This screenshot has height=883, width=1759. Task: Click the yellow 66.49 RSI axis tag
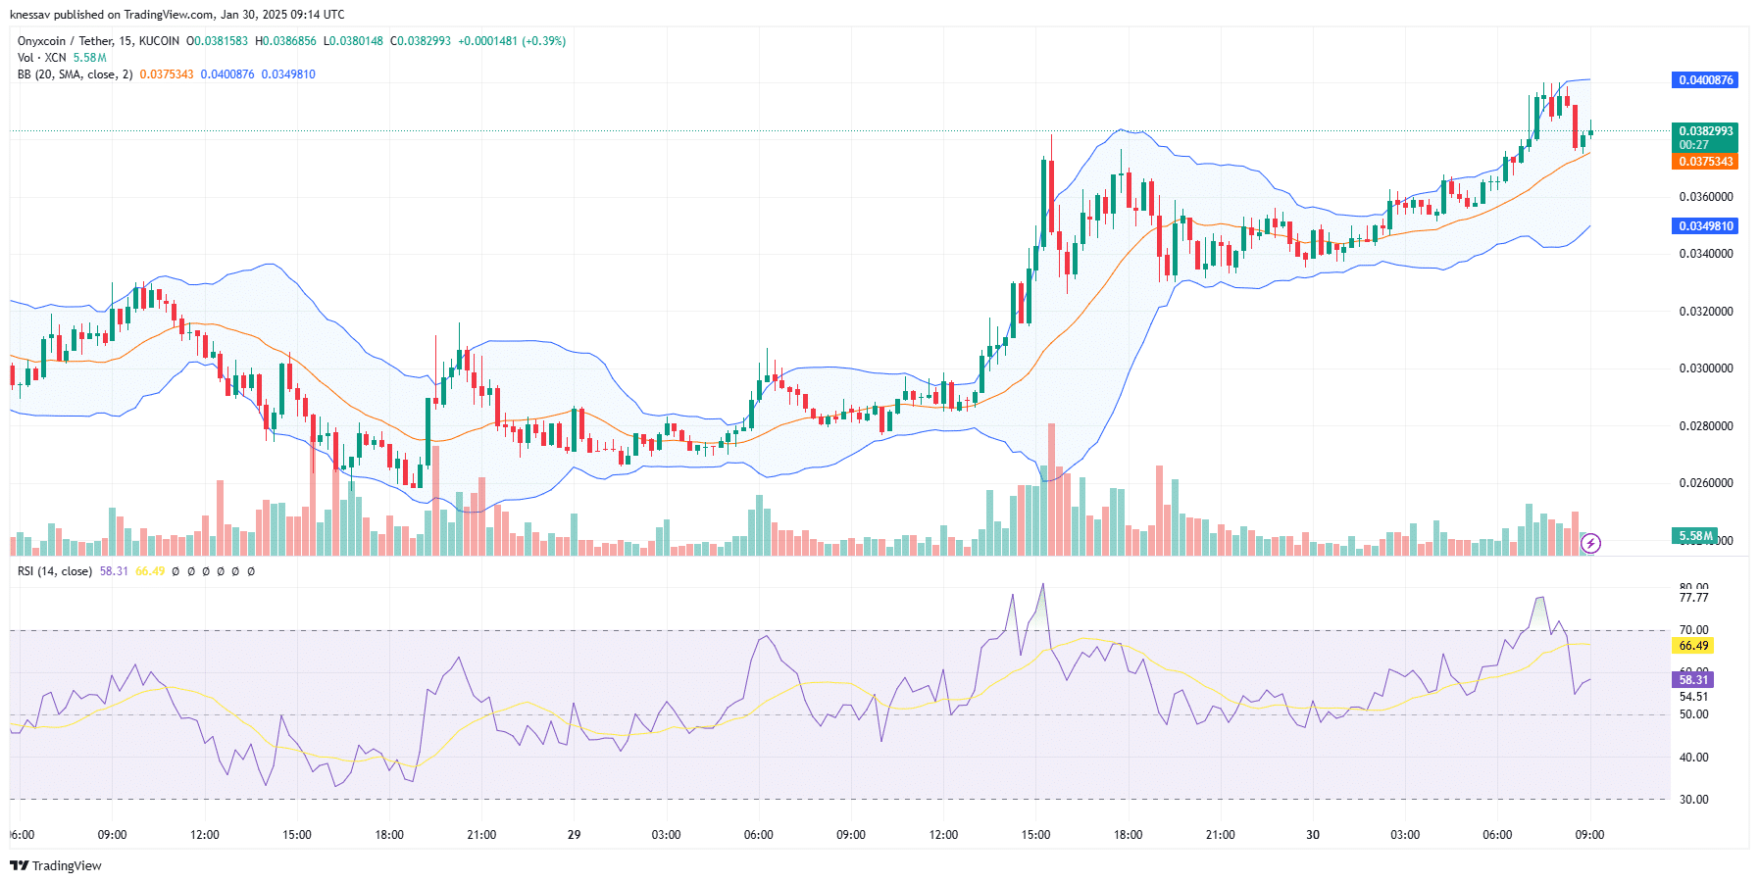click(x=1693, y=646)
